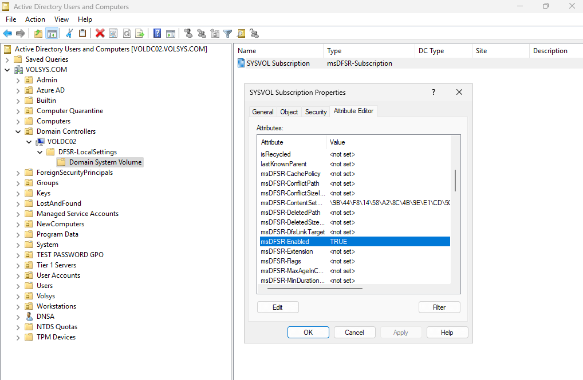Image resolution: width=583 pixels, height=380 pixels.
Task: Expand the Azure AD tree node
Action: [18, 90]
